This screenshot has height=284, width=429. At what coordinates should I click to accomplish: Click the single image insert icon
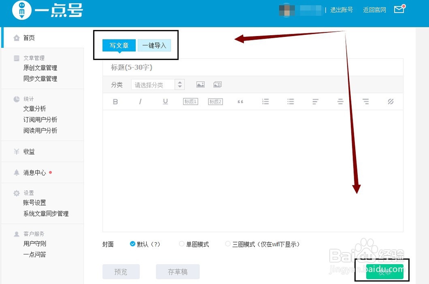pos(200,85)
